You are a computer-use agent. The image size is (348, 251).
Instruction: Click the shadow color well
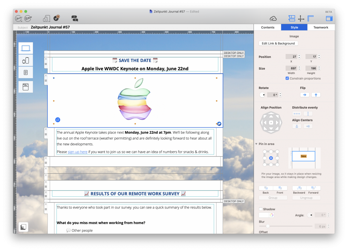coord(264,215)
